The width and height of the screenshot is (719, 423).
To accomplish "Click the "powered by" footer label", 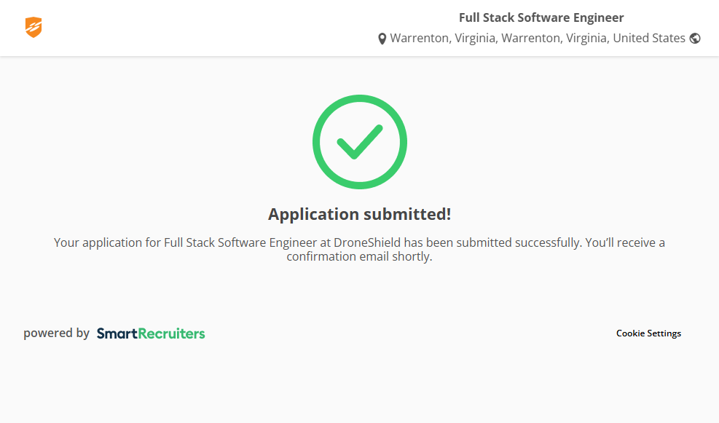I will click(x=56, y=333).
